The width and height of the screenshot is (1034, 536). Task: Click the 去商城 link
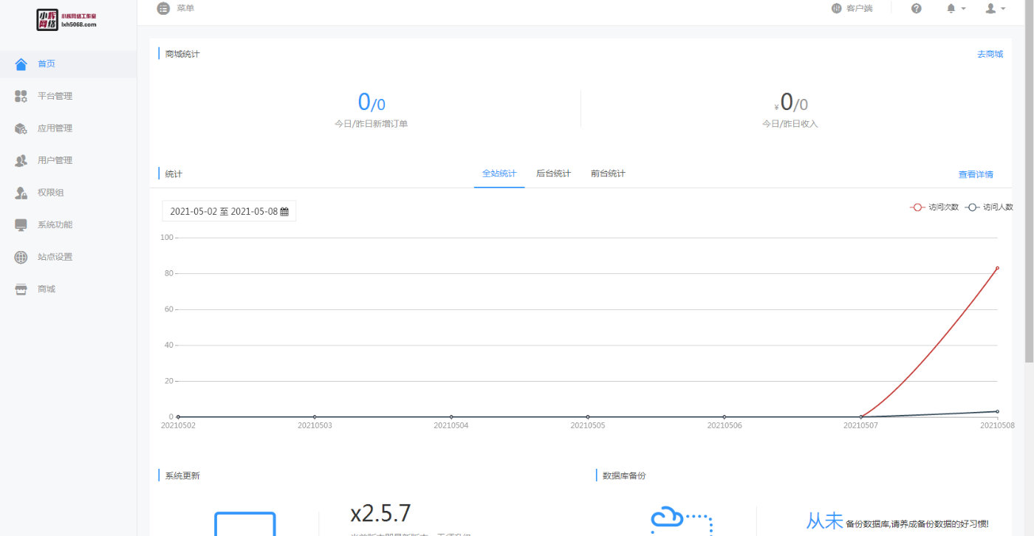989,53
